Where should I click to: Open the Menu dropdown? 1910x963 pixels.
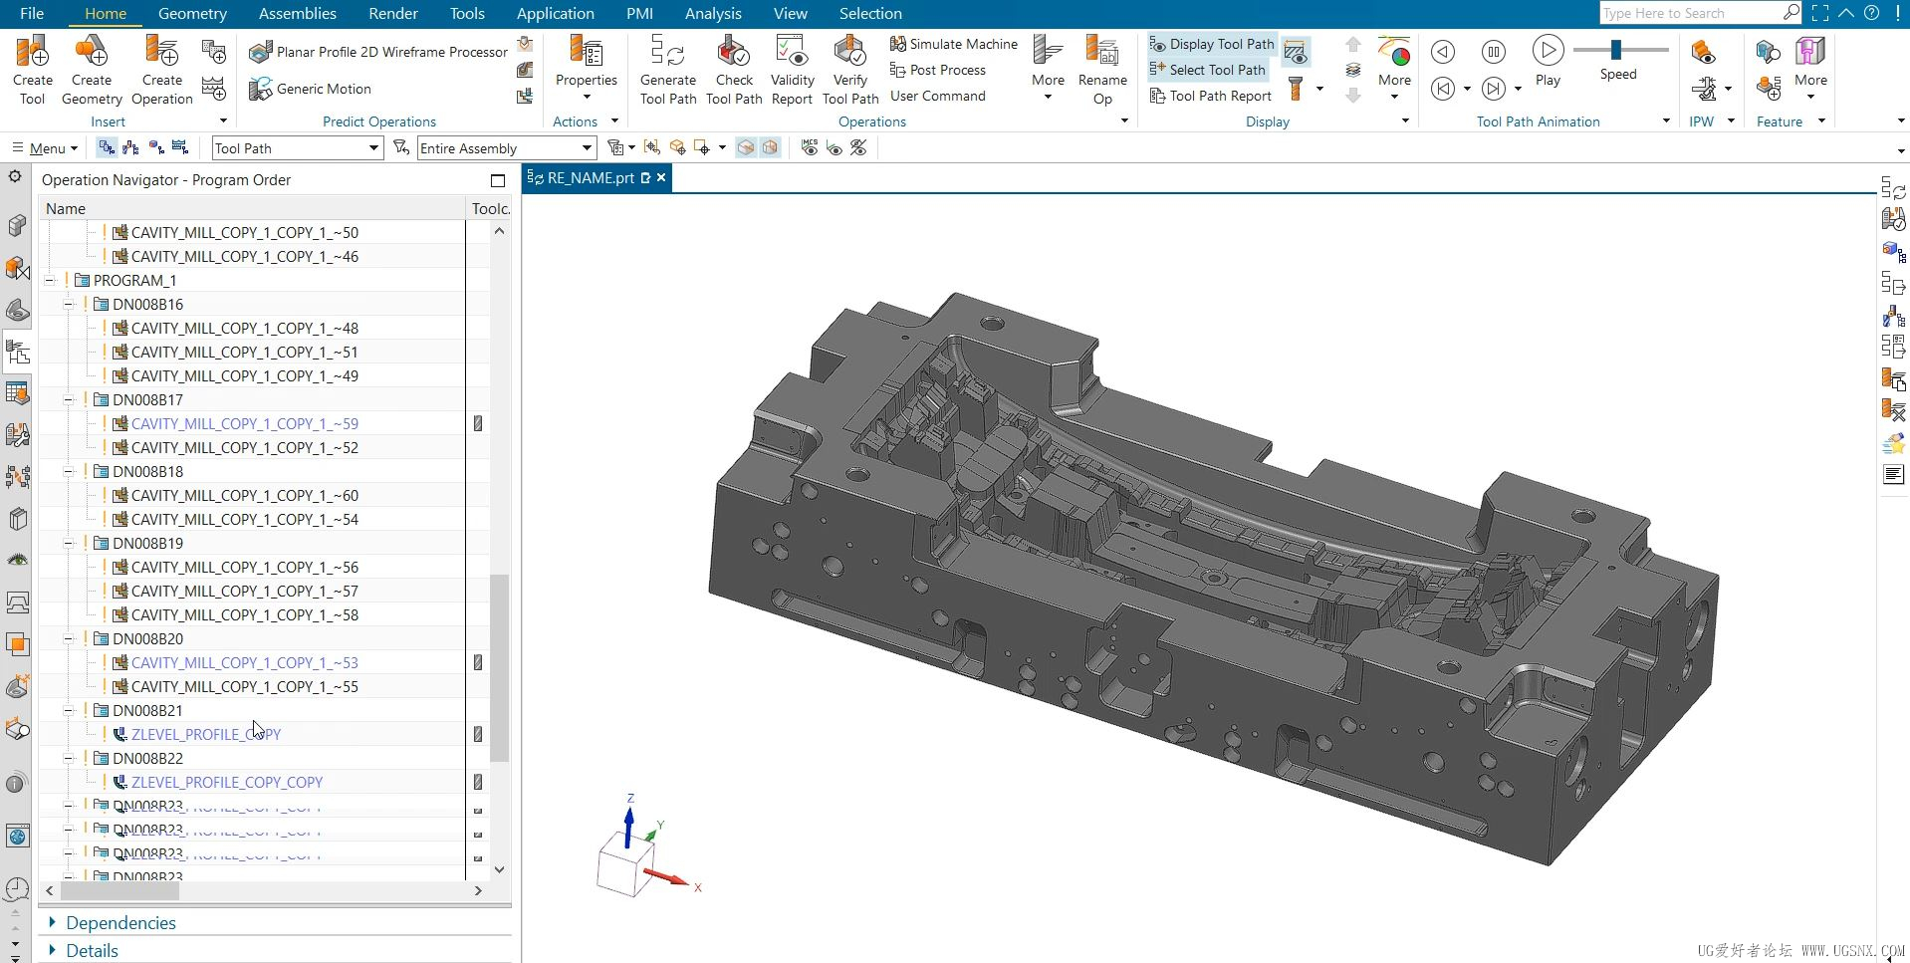[x=45, y=148]
